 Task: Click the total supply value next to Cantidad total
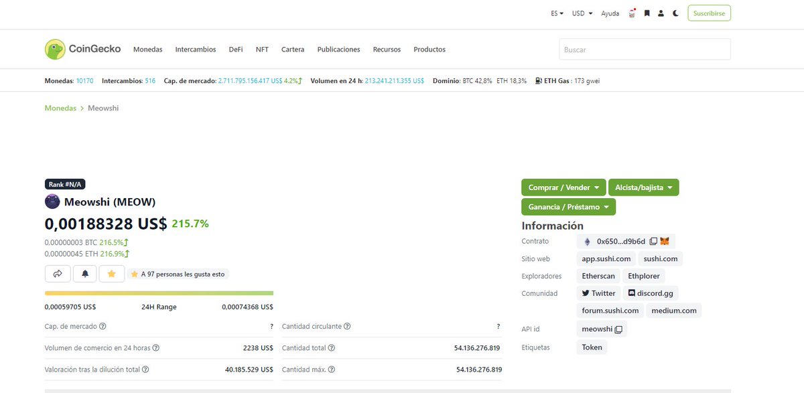[x=477, y=348]
